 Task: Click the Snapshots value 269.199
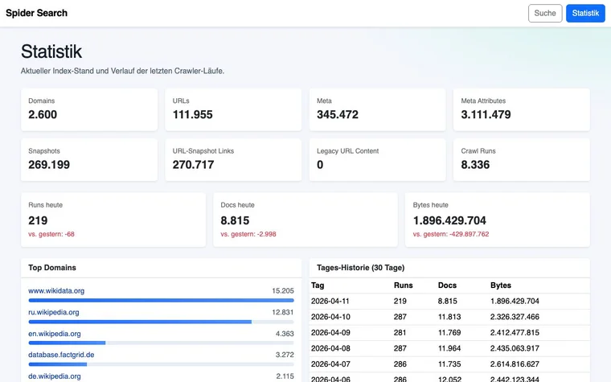point(49,165)
